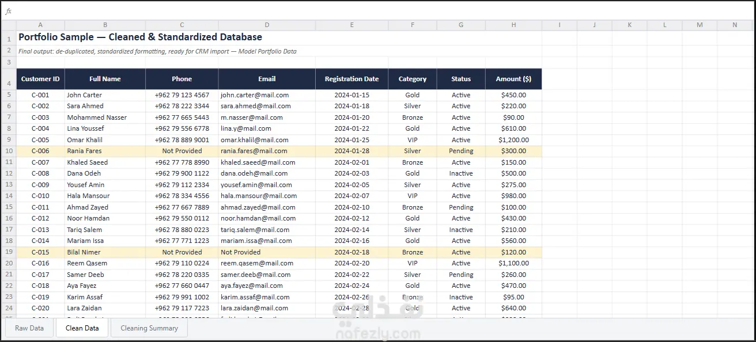Select cell with John Carter
This screenshot has height=342, width=756.
click(x=105, y=95)
